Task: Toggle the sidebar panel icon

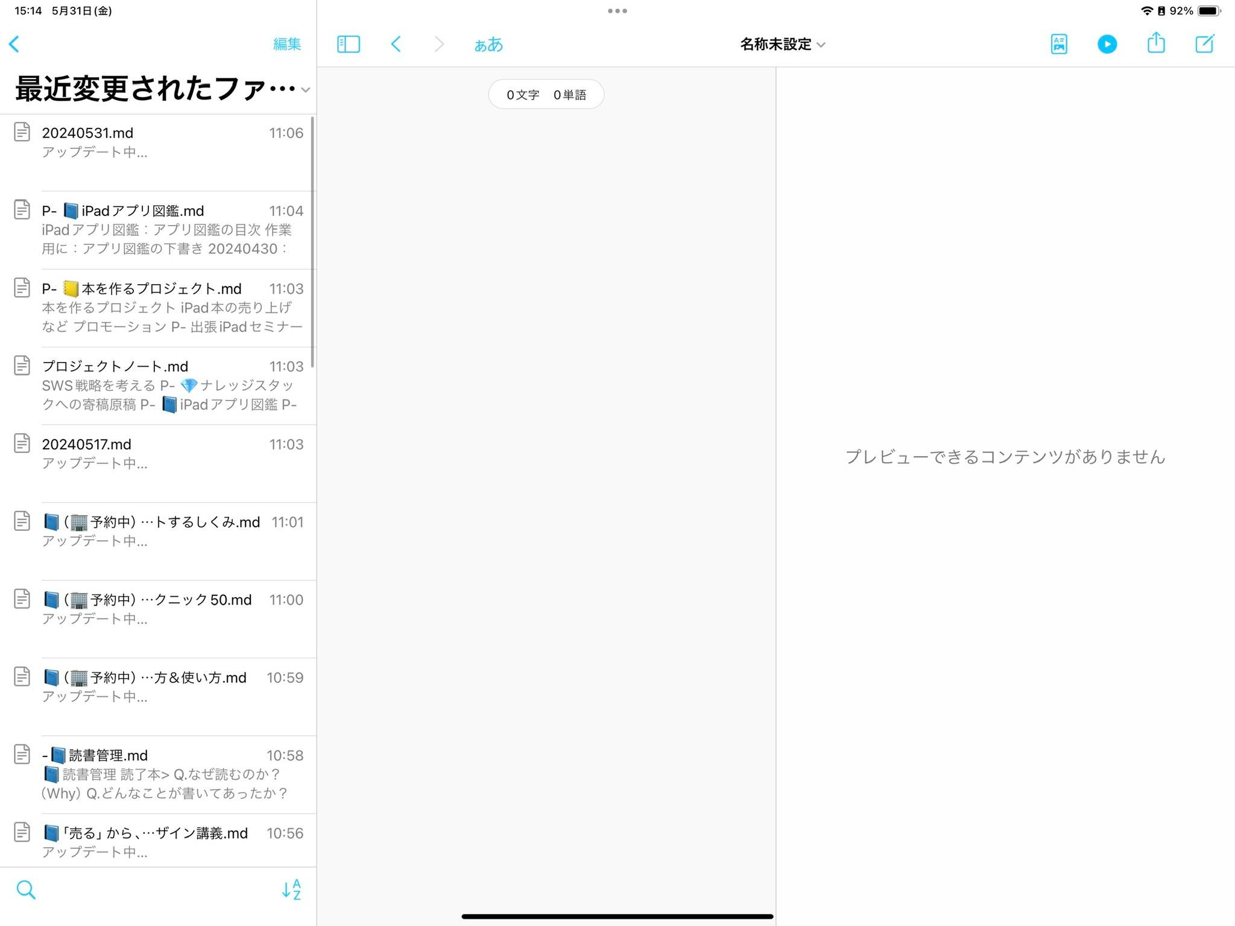Action: coord(348,44)
